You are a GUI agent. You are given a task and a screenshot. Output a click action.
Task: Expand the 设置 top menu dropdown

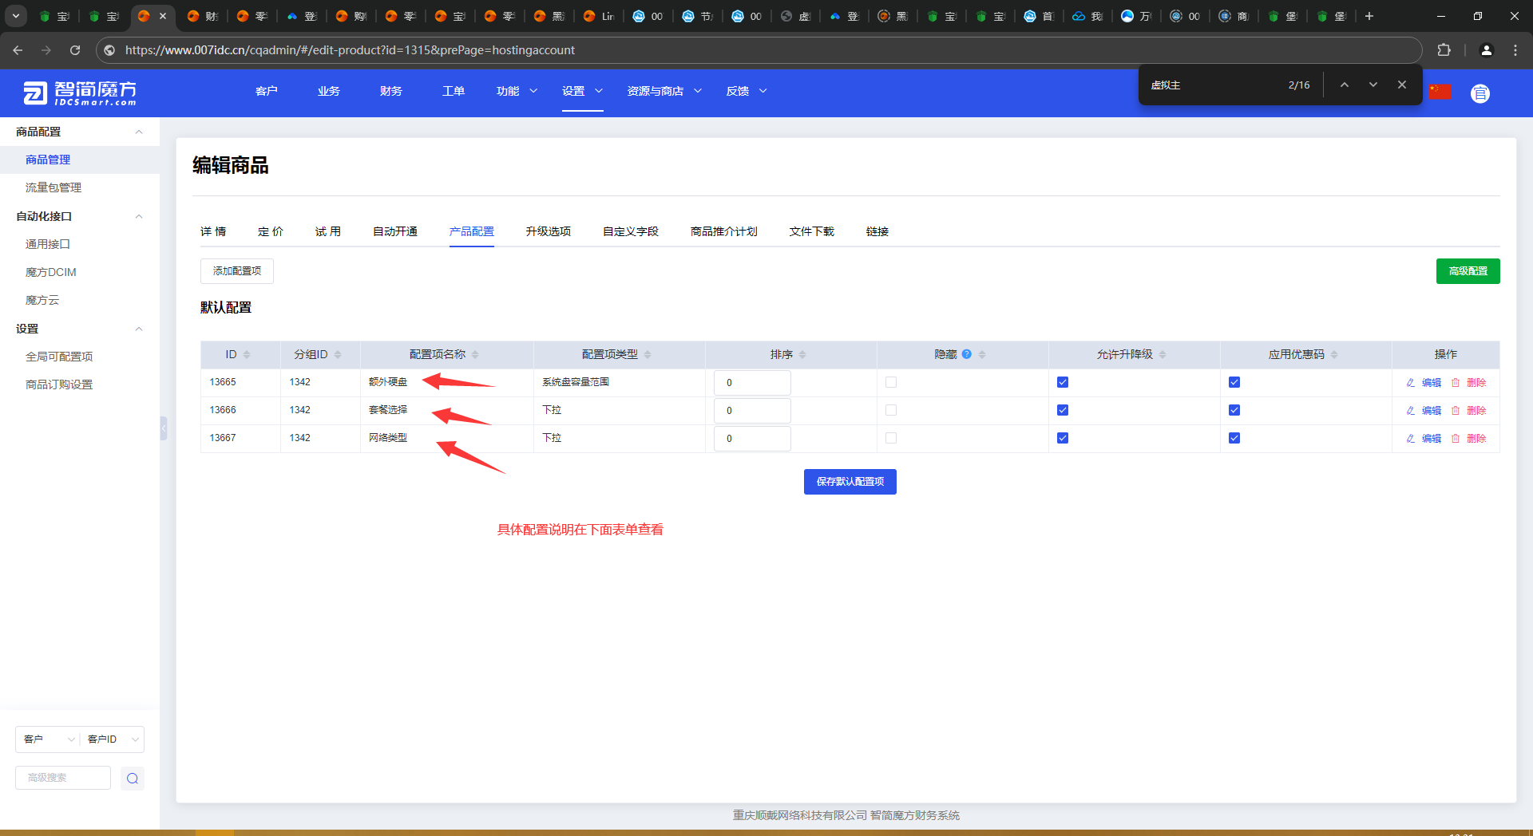[x=582, y=91]
